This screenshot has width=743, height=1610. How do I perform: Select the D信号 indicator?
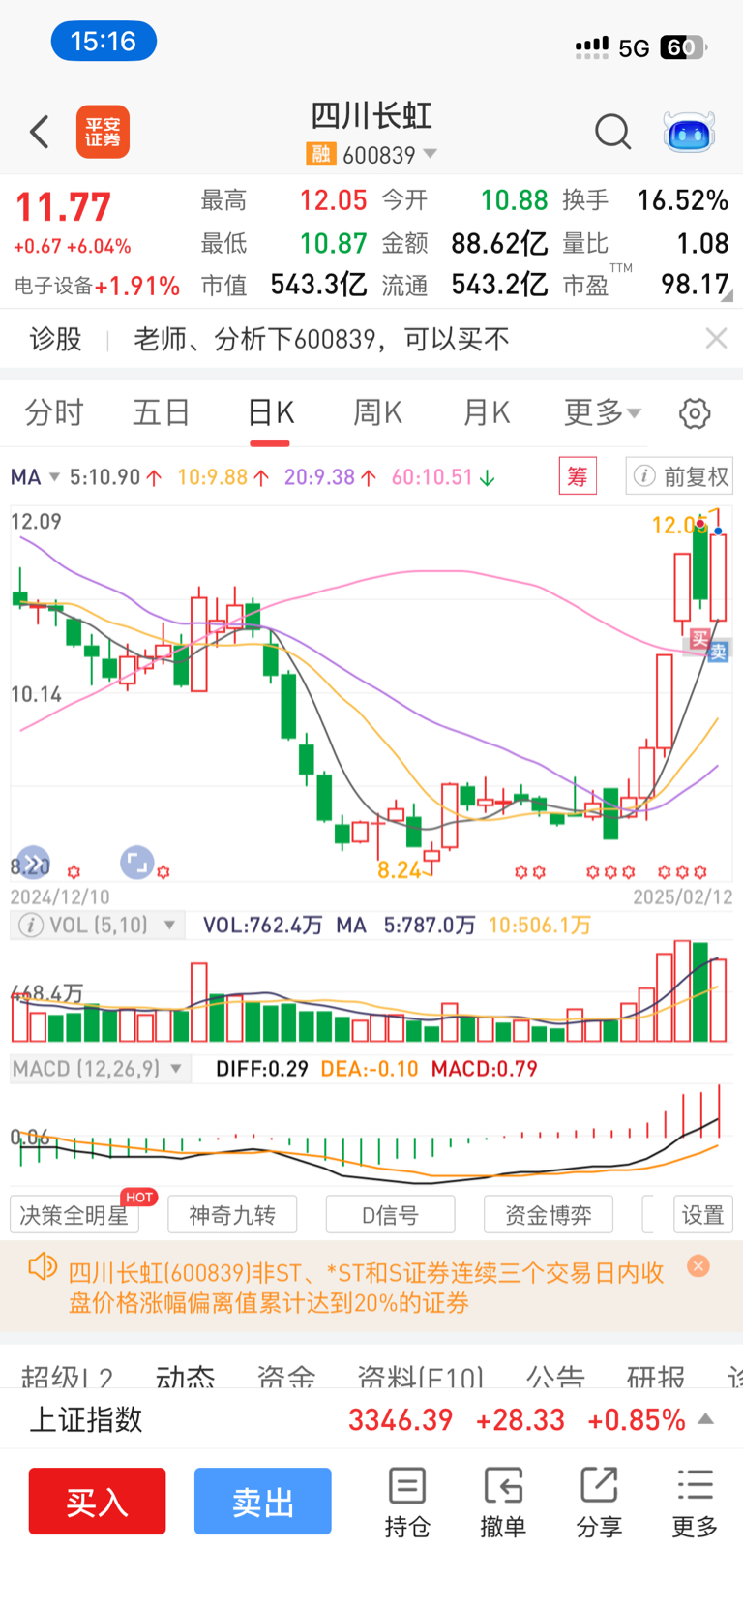point(391,1215)
